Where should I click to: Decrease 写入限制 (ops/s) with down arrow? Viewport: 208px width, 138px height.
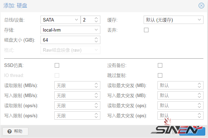coord(96,117)
